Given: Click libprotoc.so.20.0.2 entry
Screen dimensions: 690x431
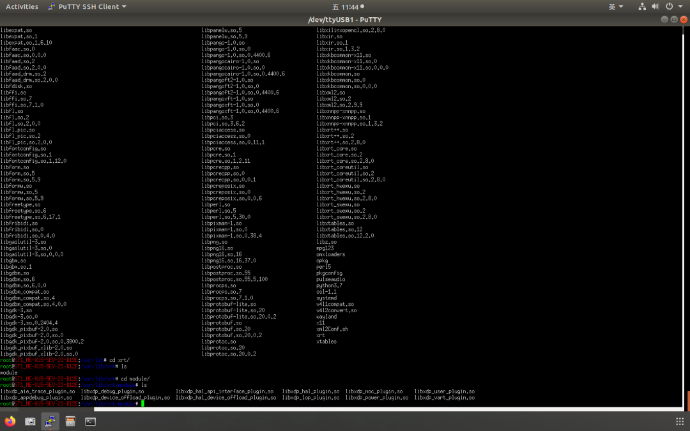Looking at the screenshot, I should pos(229,354).
